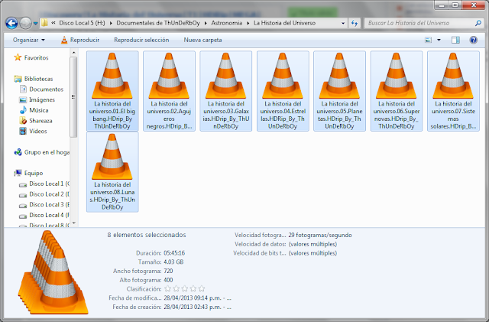Click the Alto fotograma value 400
This screenshot has width=489, height=322.
[168, 280]
